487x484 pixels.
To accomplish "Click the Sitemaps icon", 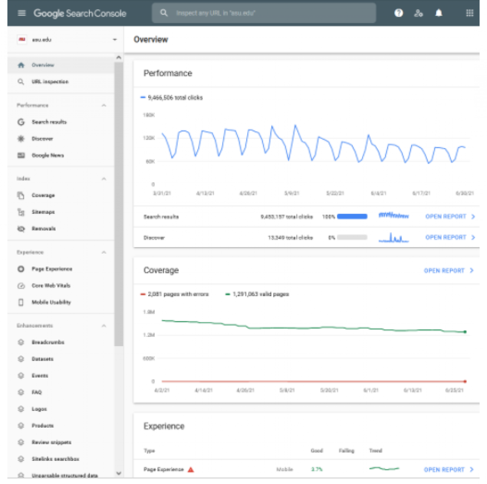I will (21, 212).
